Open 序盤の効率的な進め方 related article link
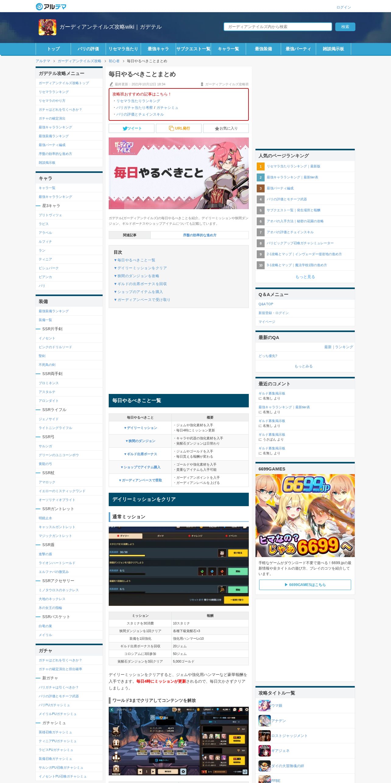This screenshot has width=391, height=783. [x=200, y=235]
